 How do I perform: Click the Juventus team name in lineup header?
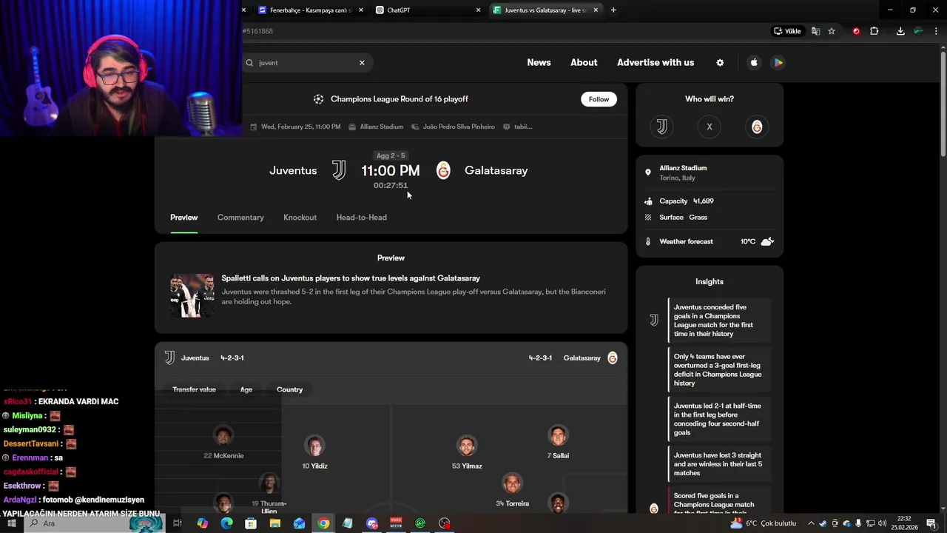[195, 358]
